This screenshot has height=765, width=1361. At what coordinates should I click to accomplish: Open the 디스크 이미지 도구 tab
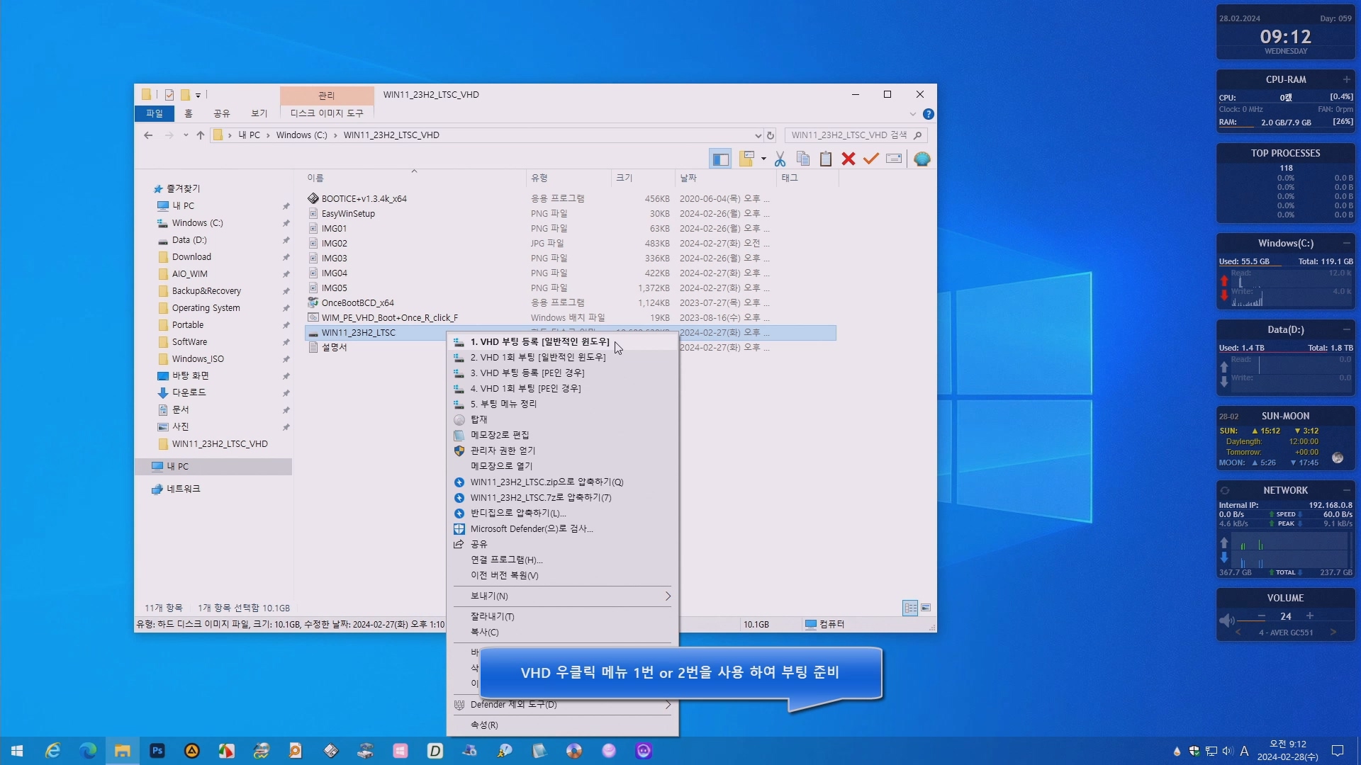coord(327,113)
